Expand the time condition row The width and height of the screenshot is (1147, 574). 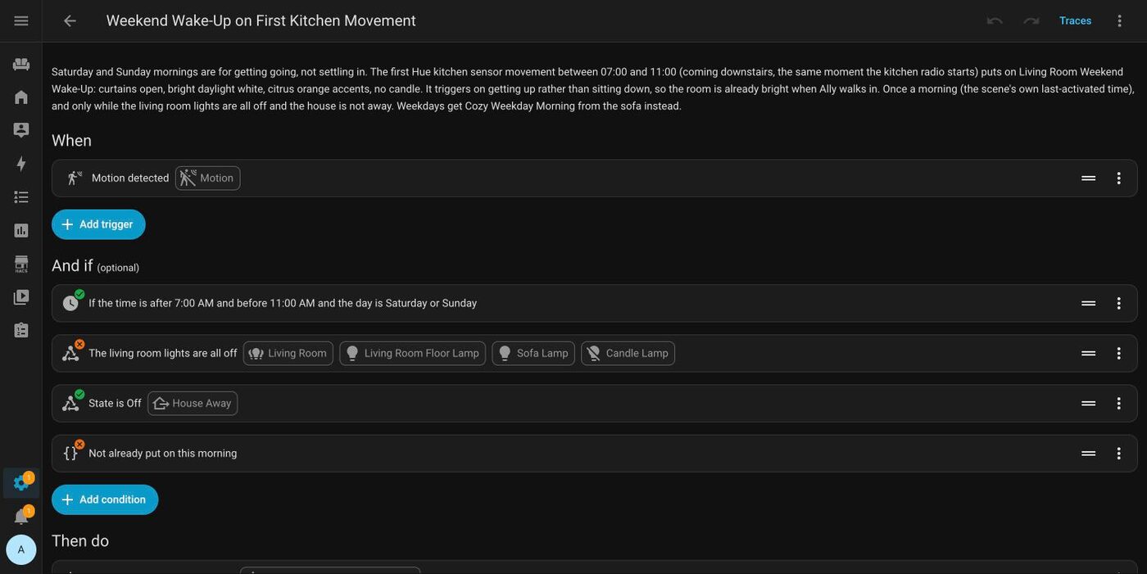pyautogui.click(x=595, y=304)
